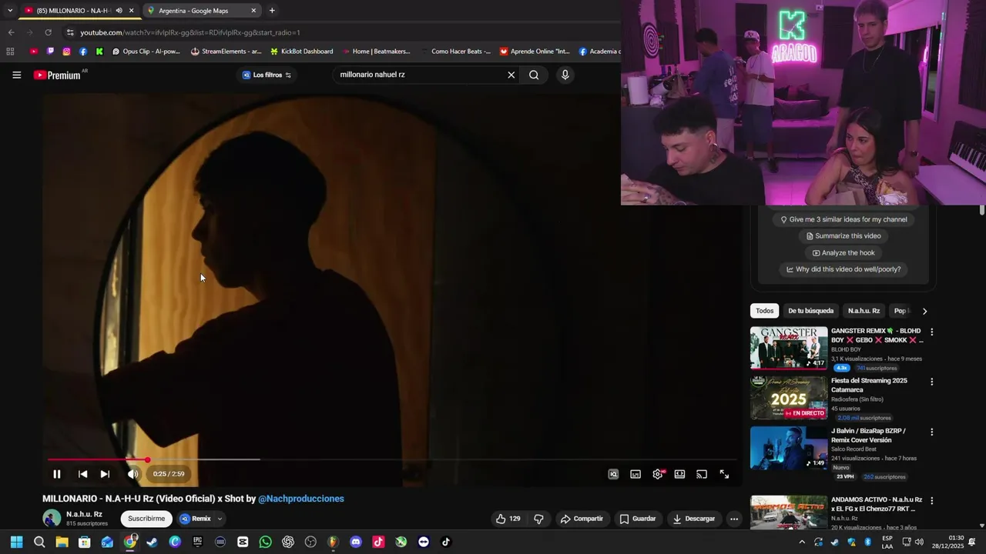Open GANGSTER REMIX video thumbnail
The width and height of the screenshot is (986, 554).
pos(789,348)
